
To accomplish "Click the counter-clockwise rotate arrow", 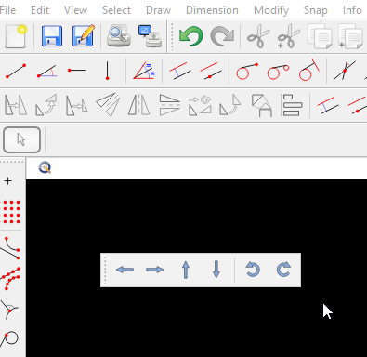I will (253, 269).
